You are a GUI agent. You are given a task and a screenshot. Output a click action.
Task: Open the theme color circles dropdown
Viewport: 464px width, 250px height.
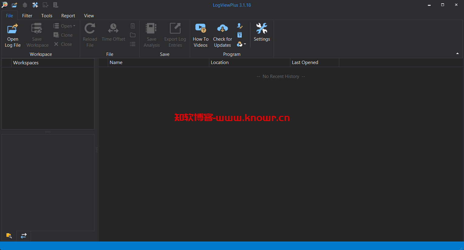click(x=241, y=44)
